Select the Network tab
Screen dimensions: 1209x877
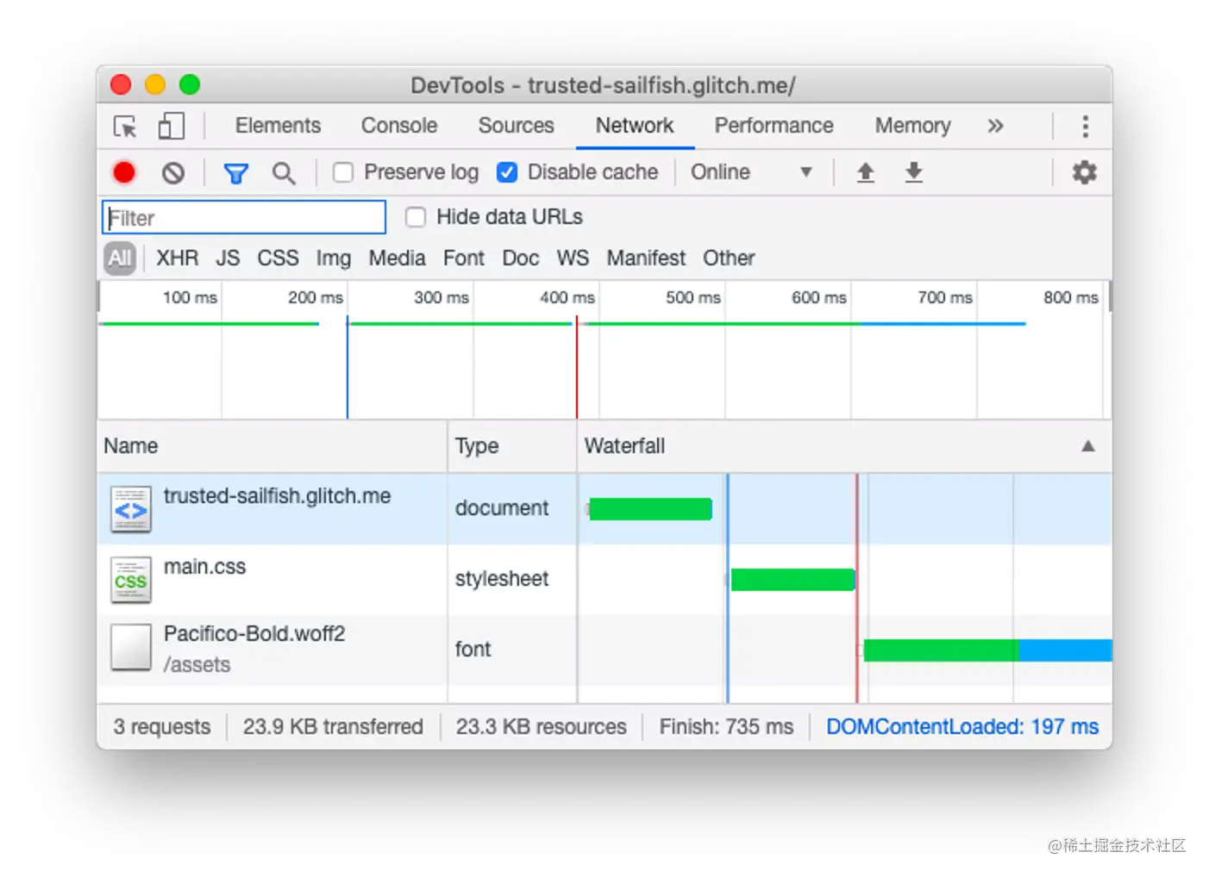[x=635, y=126]
